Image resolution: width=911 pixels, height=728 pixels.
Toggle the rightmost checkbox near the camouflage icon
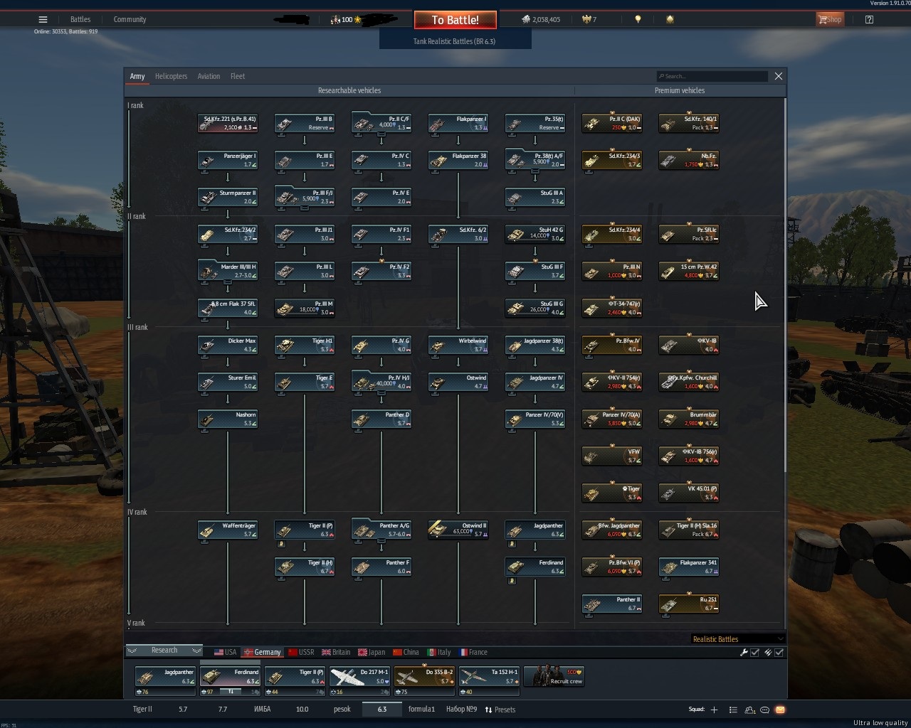(780, 652)
